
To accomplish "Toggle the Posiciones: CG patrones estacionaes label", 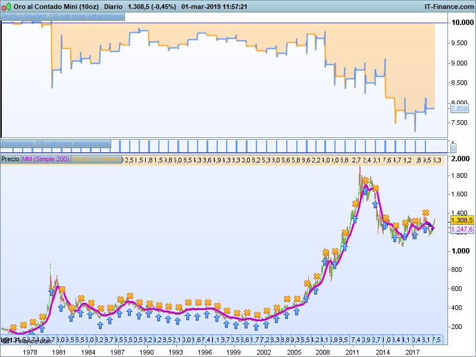I will 55,143.
